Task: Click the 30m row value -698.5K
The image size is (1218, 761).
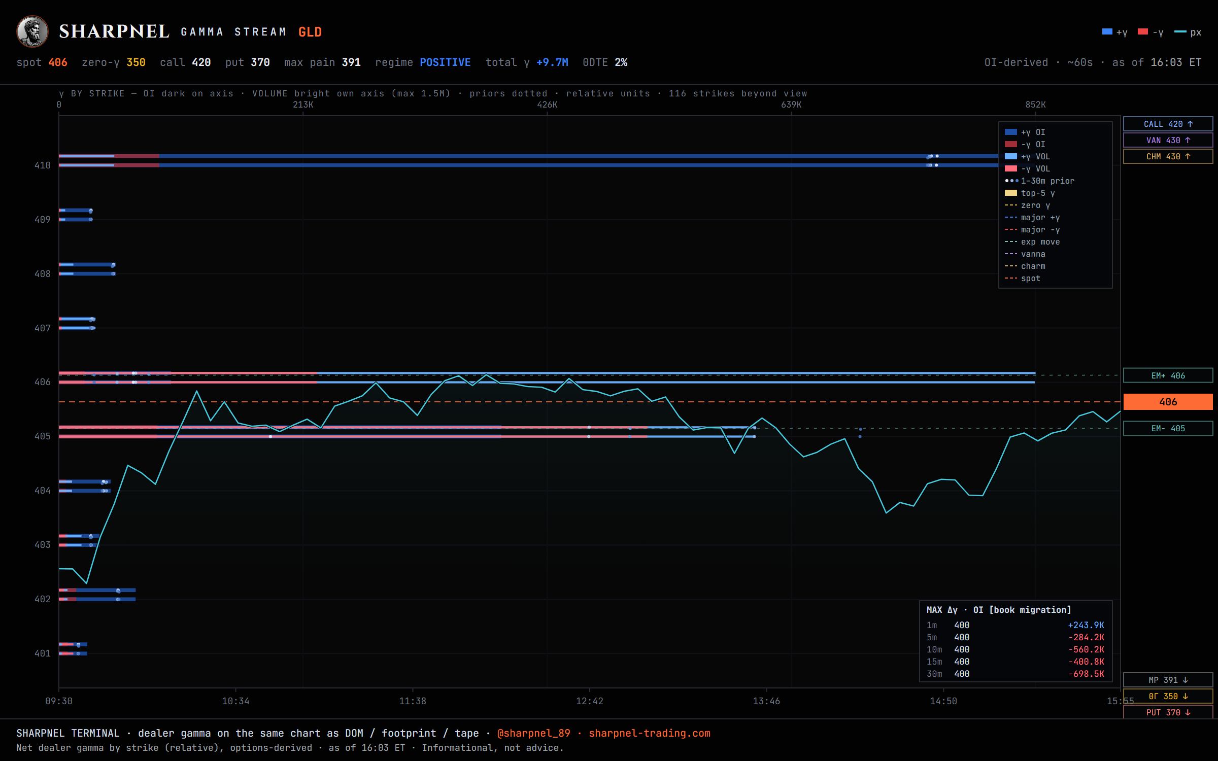Action: coord(1086,674)
